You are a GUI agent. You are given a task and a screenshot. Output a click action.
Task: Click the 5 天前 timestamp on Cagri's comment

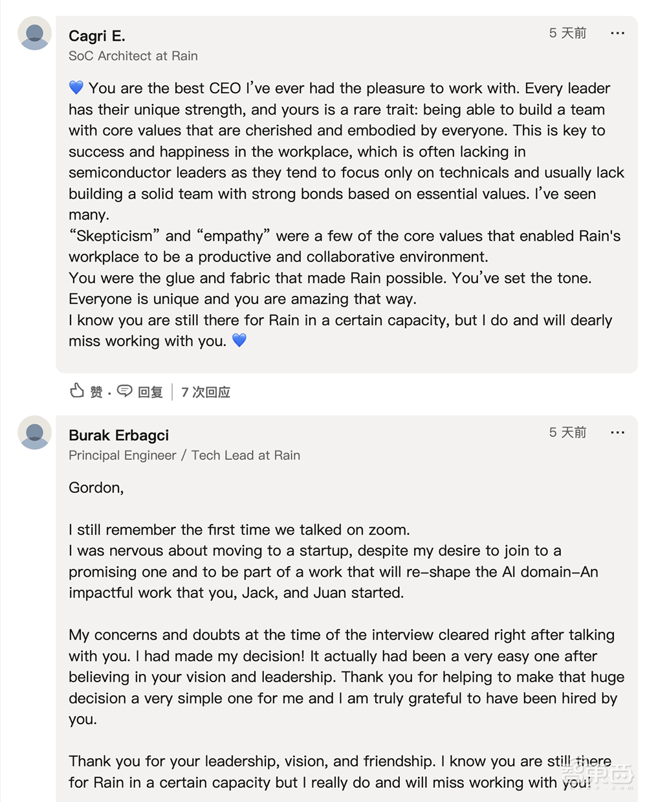(567, 33)
